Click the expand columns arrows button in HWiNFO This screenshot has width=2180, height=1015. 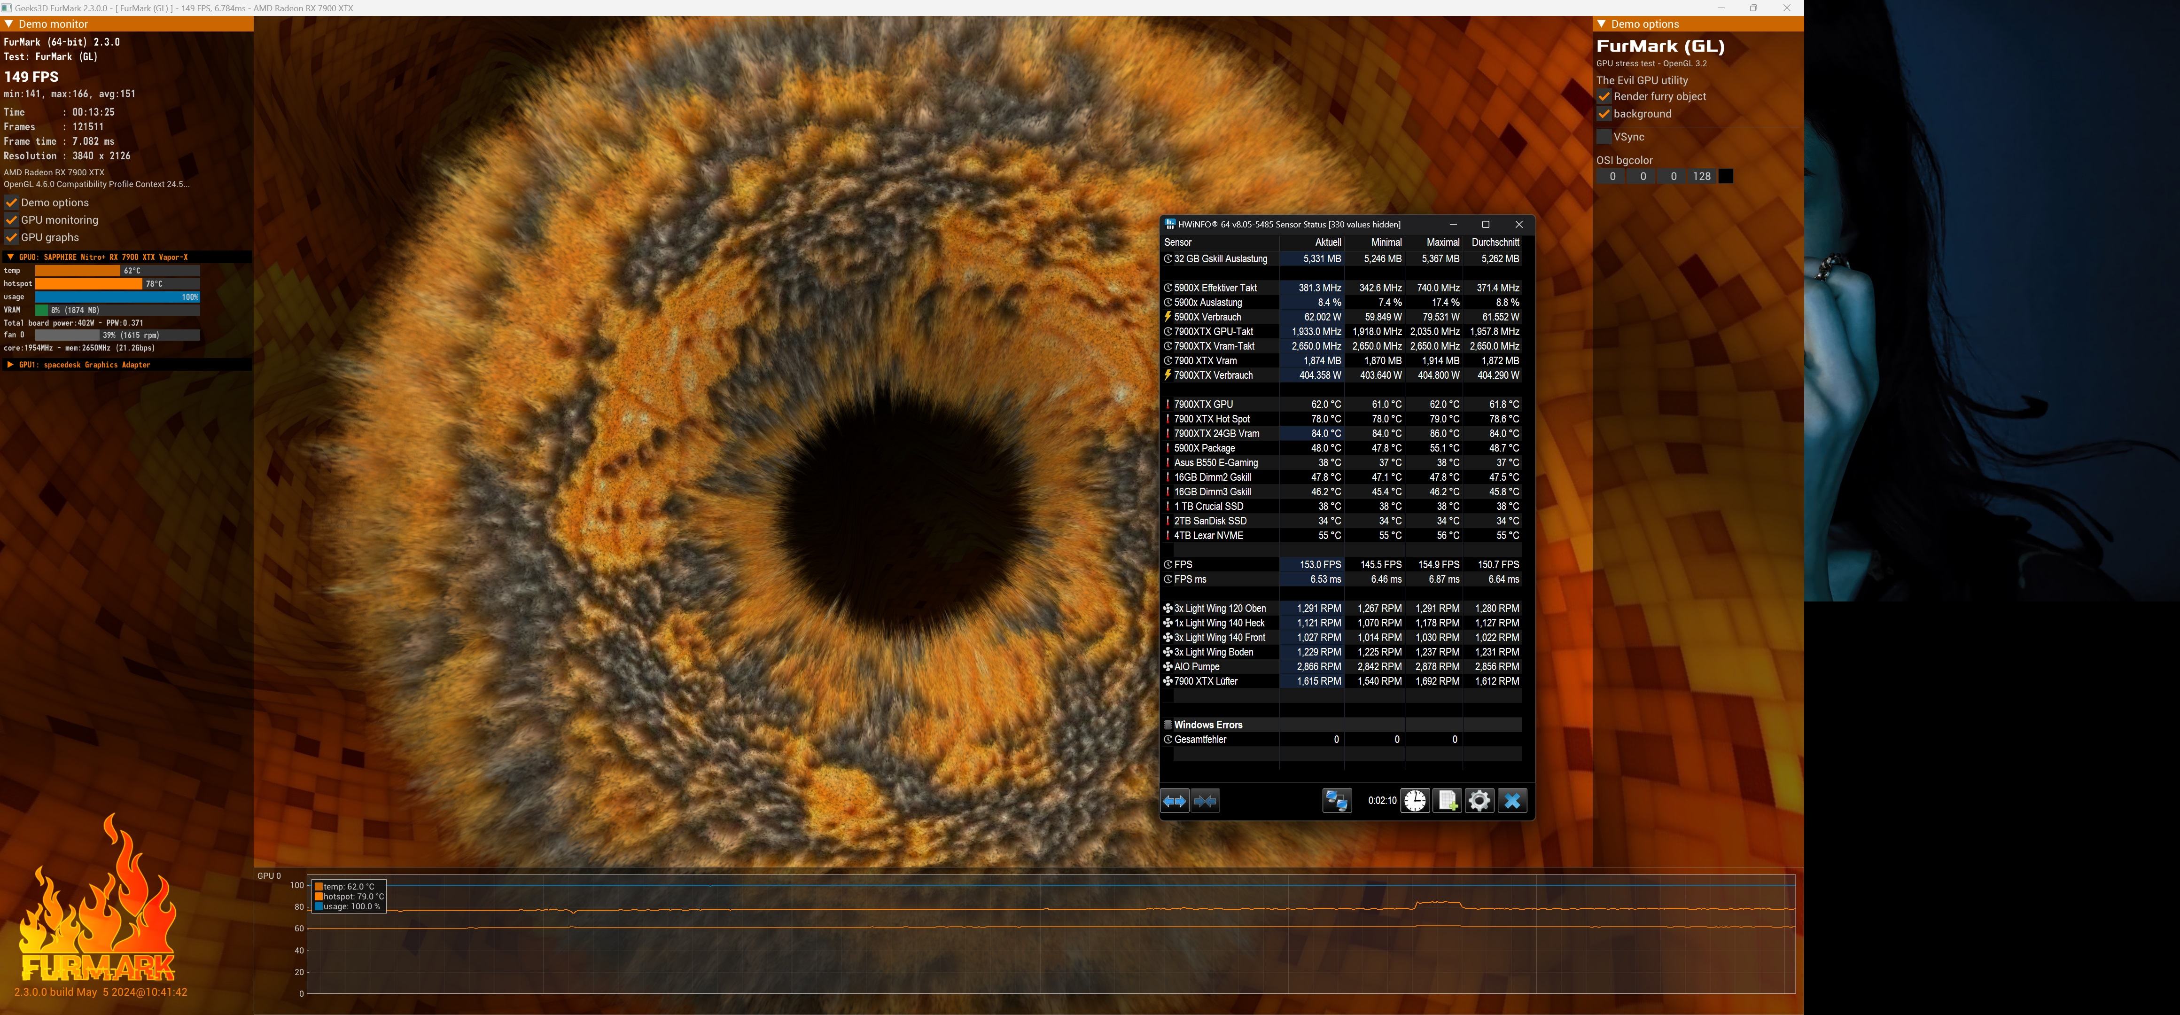pos(1175,801)
